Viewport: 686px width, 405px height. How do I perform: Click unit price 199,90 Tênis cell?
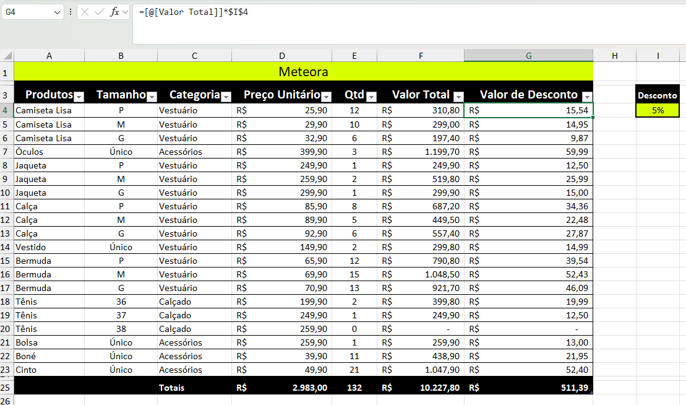tap(281, 301)
